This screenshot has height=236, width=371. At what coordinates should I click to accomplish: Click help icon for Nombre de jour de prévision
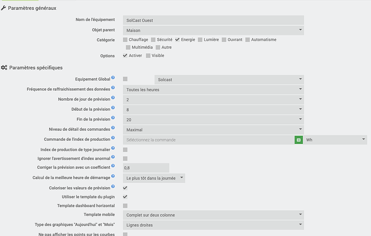coord(113,98)
